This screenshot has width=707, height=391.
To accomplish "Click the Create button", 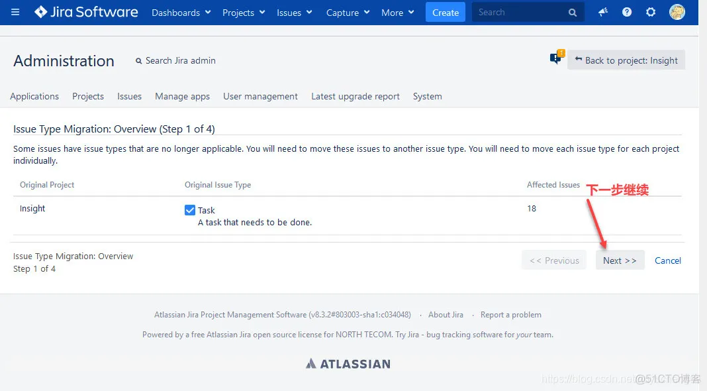I will [x=446, y=13].
